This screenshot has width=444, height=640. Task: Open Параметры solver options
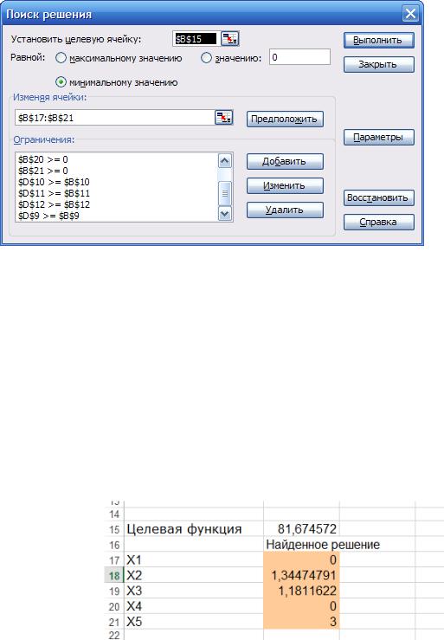(379, 137)
